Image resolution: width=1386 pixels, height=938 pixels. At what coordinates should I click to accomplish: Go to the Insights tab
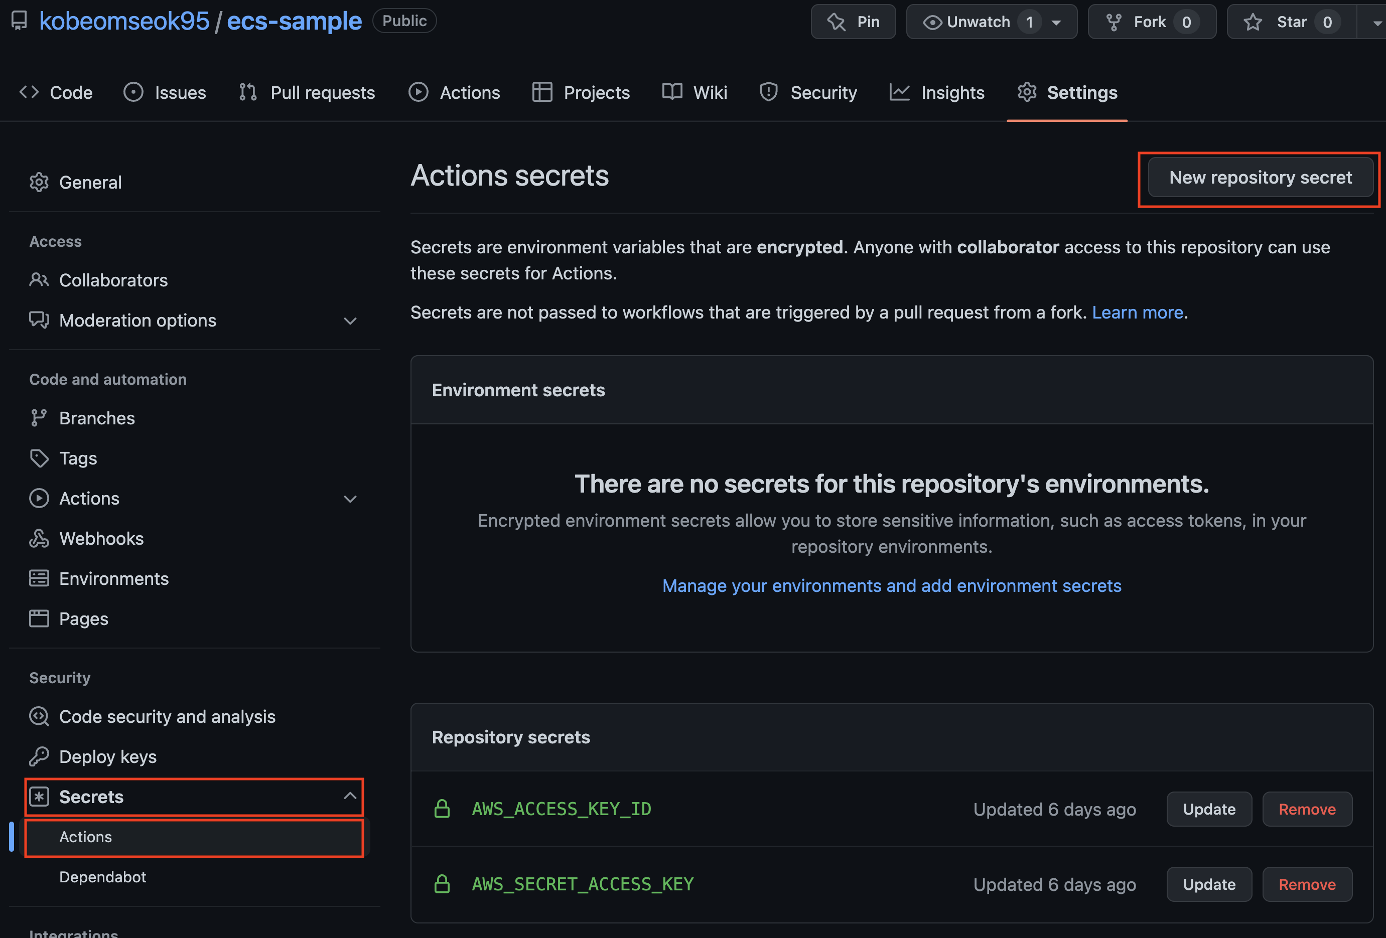coord(937,92)
